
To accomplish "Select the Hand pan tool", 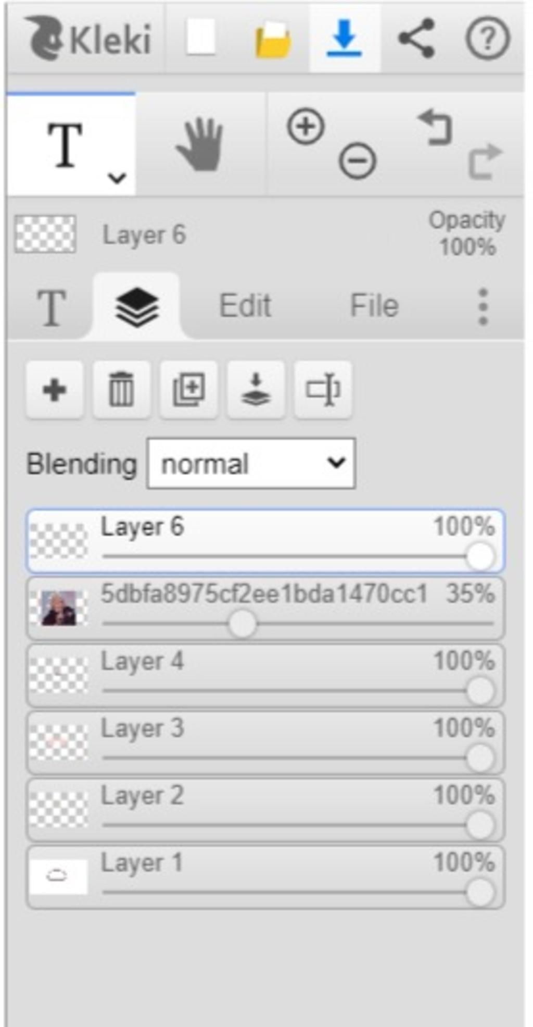I will click(200, 144).
